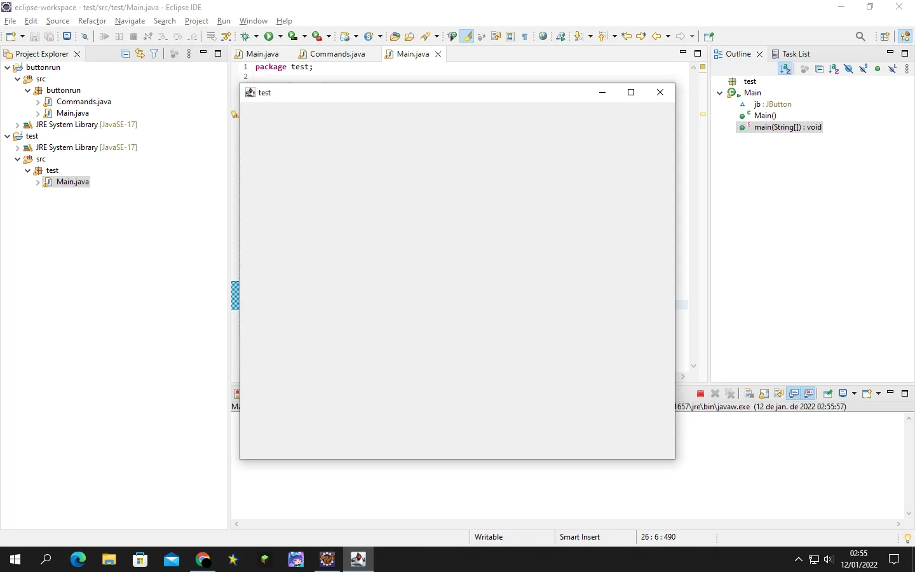This screenshot has width=915, height=572.
Task: Run the program with the green Run icon
Action: click(269, 36)
